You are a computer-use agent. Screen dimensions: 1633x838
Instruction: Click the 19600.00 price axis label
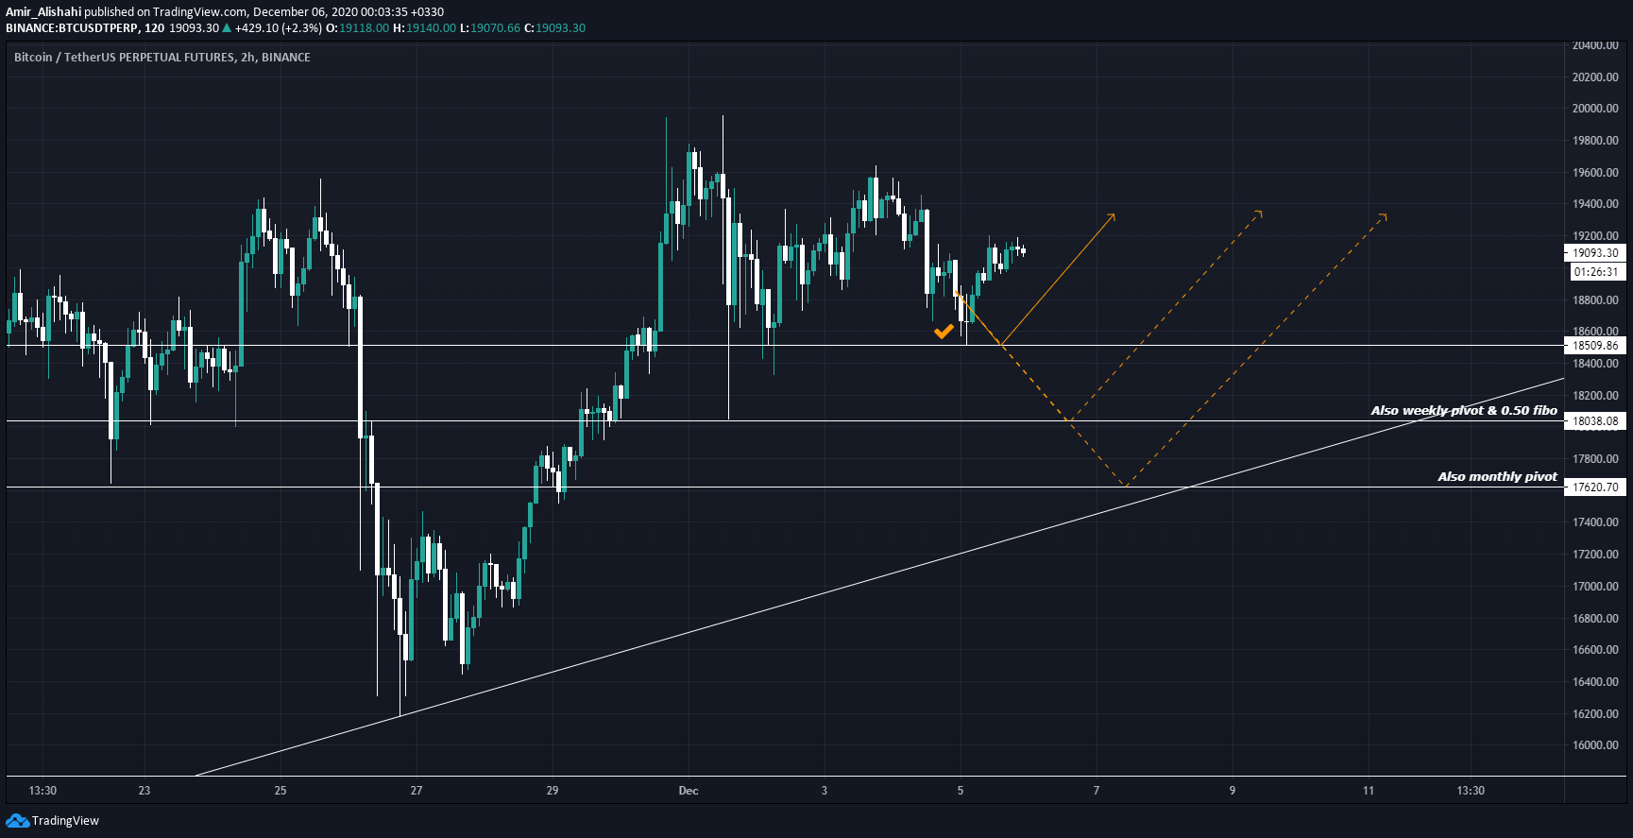[x=1595, y=173]
